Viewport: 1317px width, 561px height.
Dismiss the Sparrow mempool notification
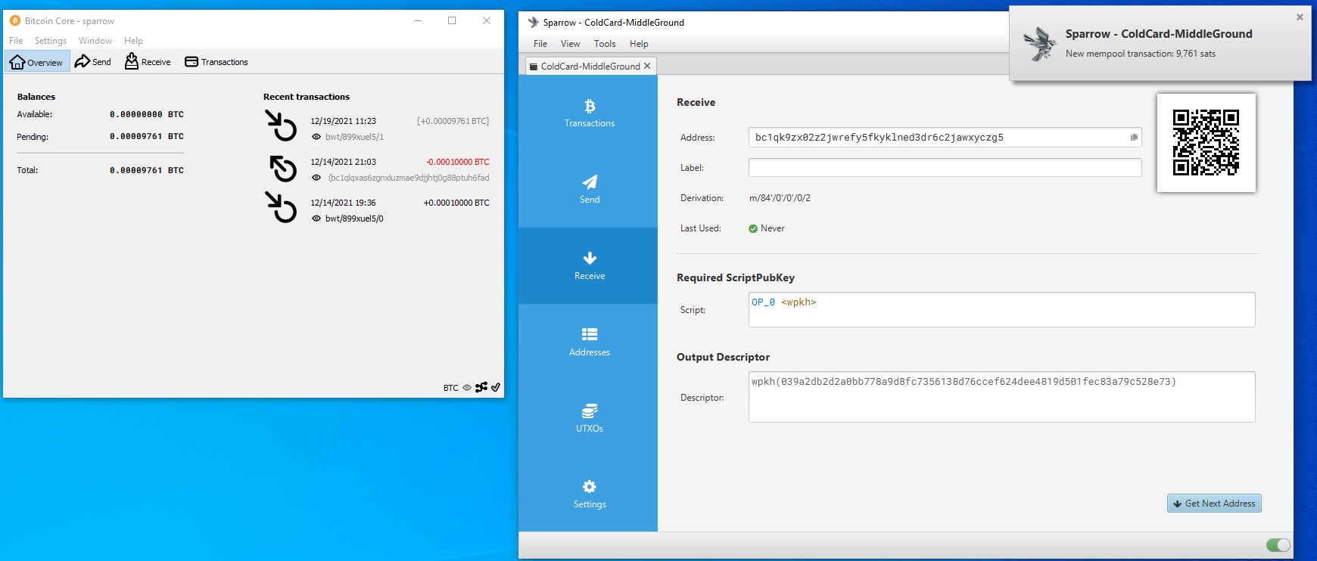1300,17
